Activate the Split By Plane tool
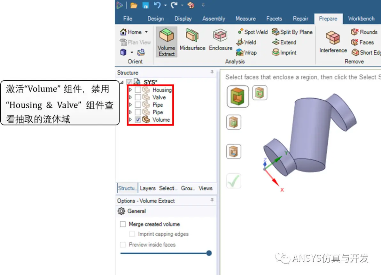Image resolution: width=381 pixels, height=275 pixels. coord(292,32)
